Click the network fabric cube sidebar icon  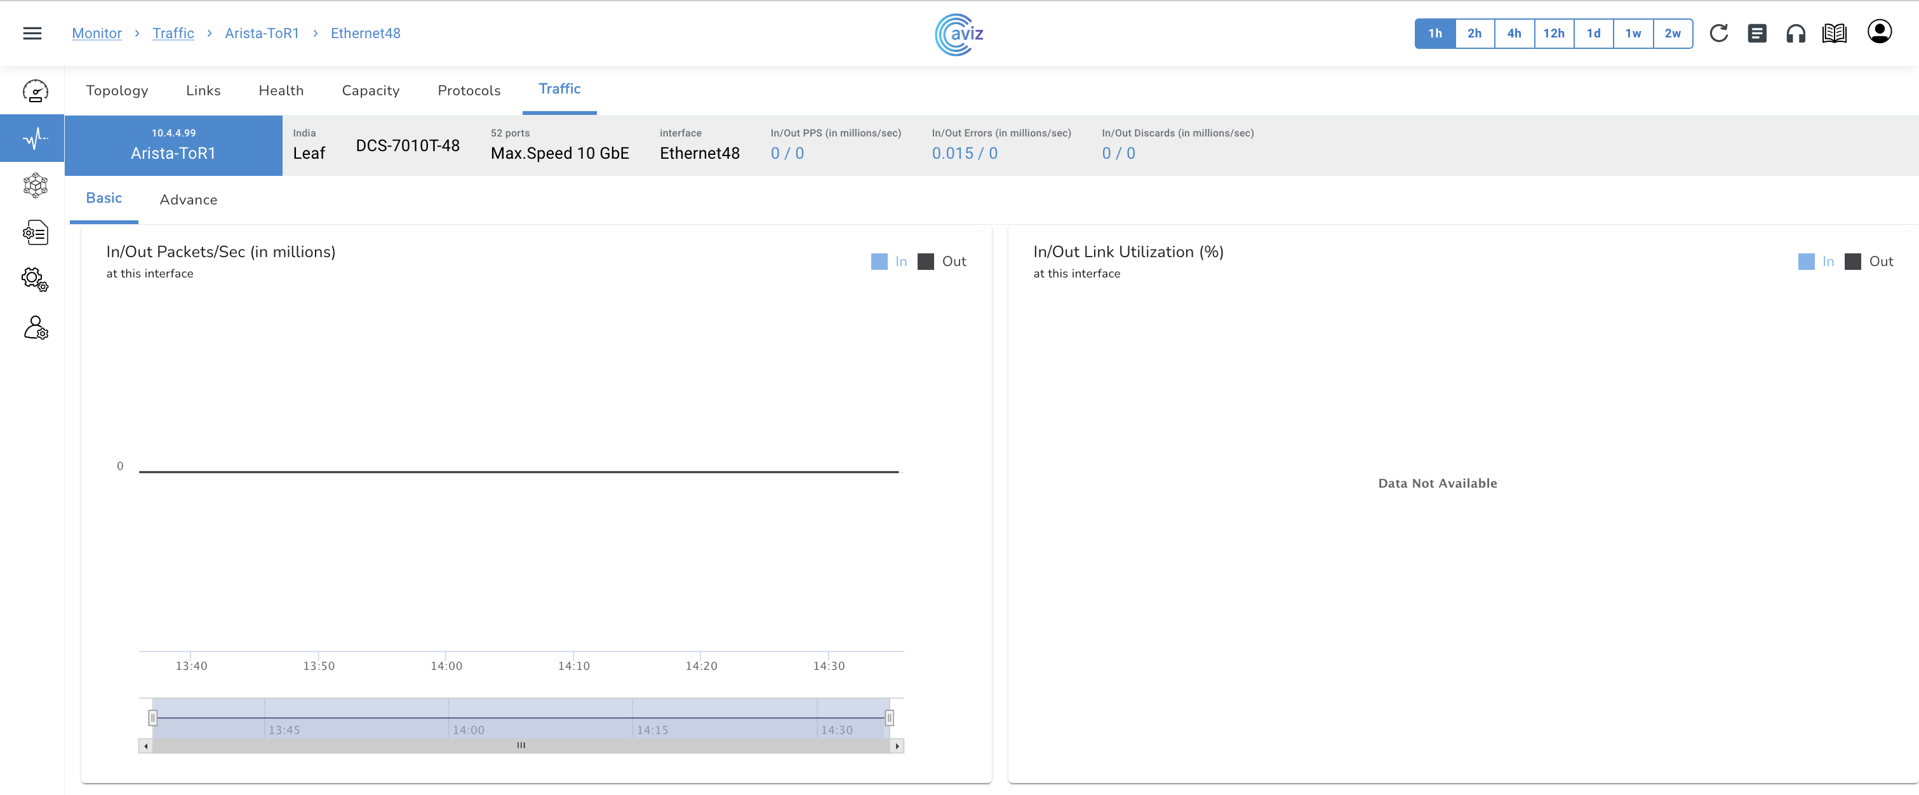(35, 185)
